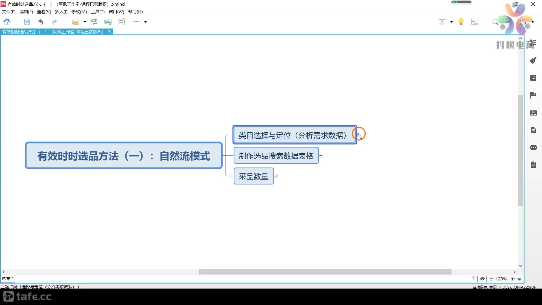
Task: Switch to sheet tab 画布 1
Action: pos(8,279)
